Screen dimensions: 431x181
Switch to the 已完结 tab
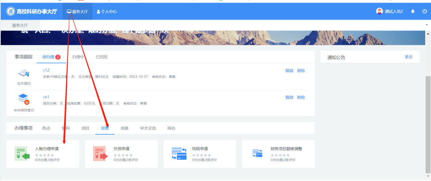(x=101, y=57)
